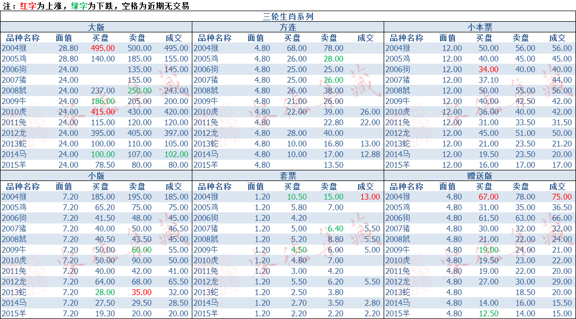Click 78.50 买盘 for 大版 2015羊
Image resolution: width=576 pixels, height=319 pixels.
[105, 165]
